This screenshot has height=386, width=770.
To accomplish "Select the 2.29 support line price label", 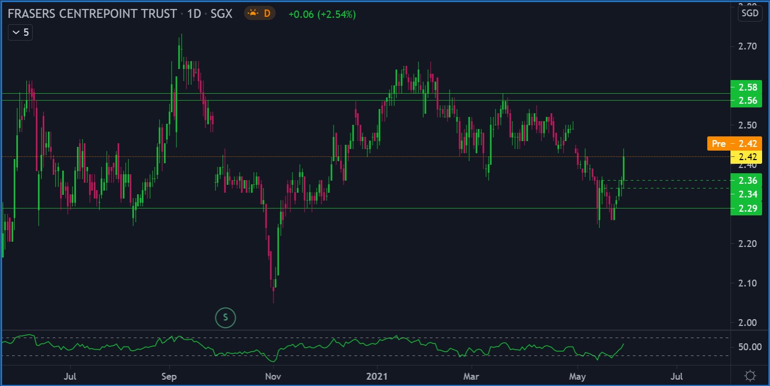I will [x=746, y=209].
